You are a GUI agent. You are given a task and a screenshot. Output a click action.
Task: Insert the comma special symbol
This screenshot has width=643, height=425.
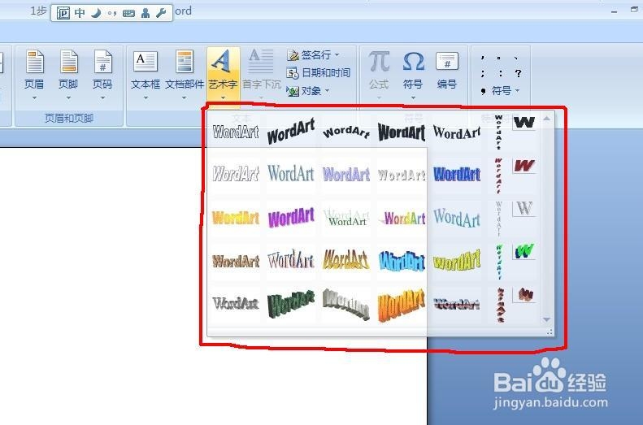[x=483, y=59]
